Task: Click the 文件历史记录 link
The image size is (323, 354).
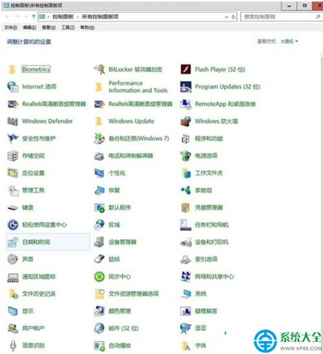Action: coord(39,294)
